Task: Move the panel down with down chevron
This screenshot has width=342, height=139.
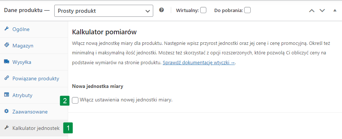Action: coord(322,11)
